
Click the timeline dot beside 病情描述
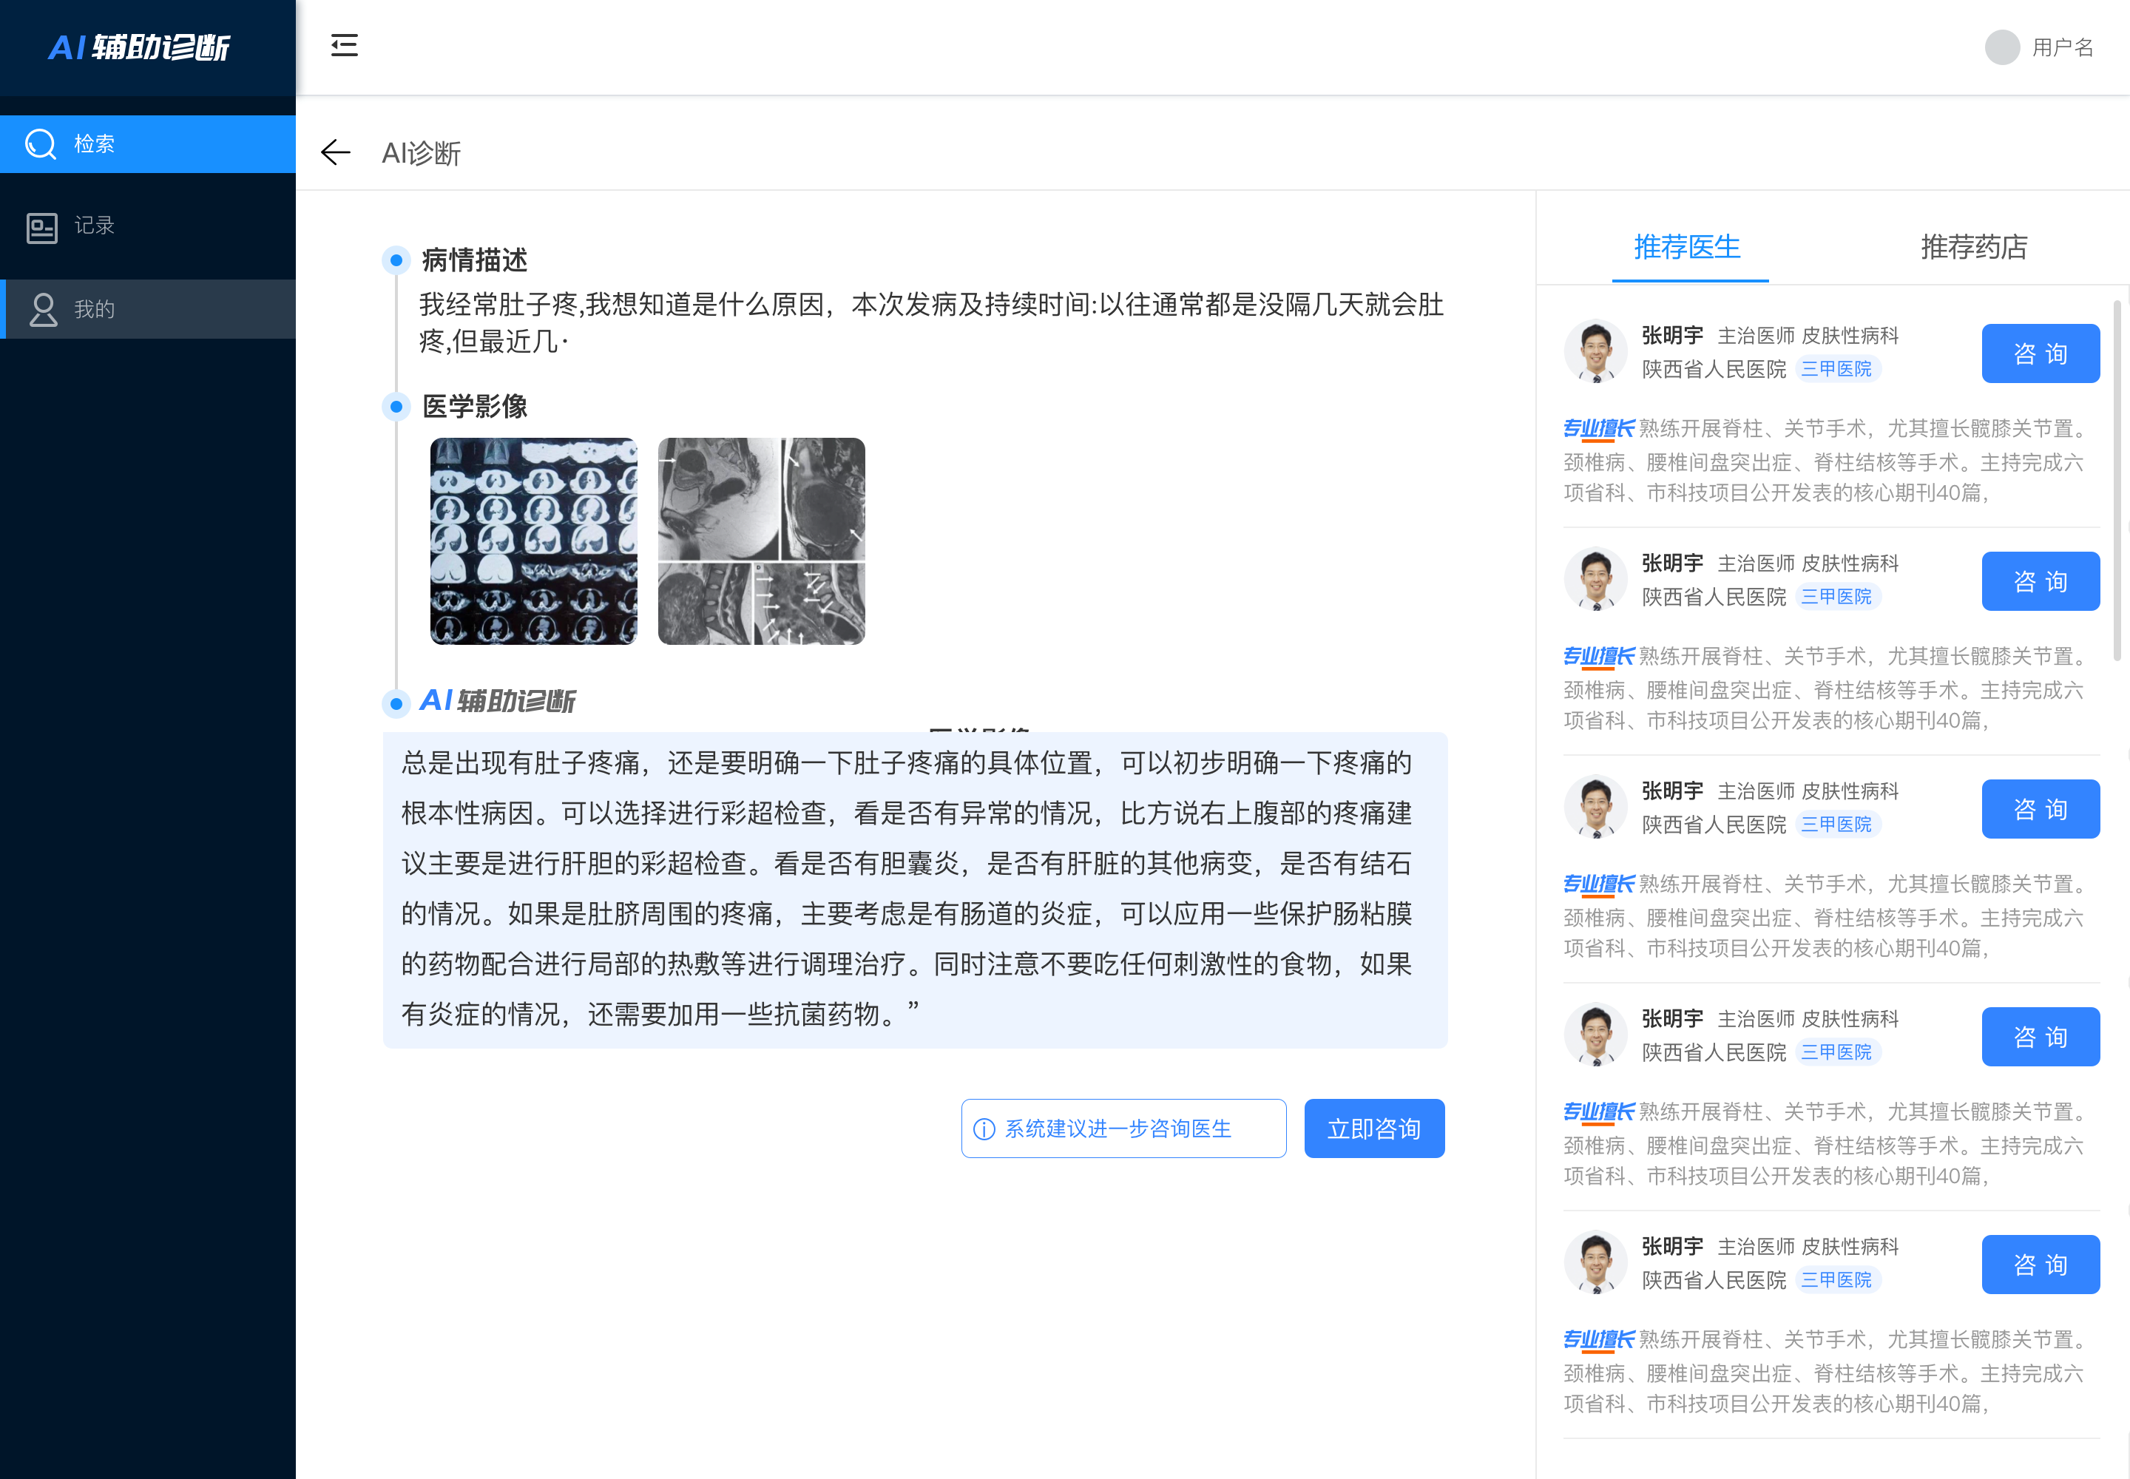396,260
